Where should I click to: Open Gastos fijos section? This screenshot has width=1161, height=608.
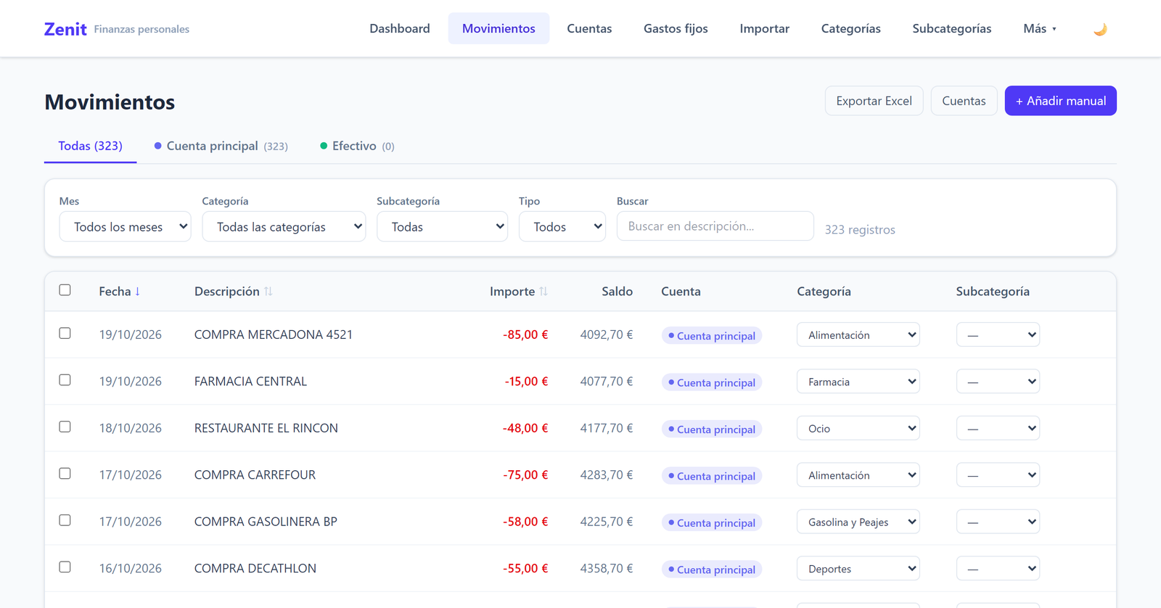[676, 28]
